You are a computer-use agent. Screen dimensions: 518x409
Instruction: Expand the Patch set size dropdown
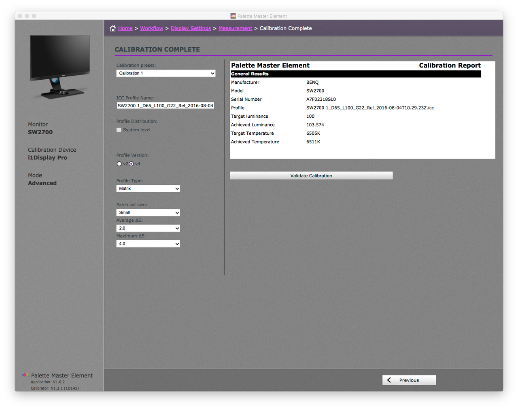click(148, 212)
